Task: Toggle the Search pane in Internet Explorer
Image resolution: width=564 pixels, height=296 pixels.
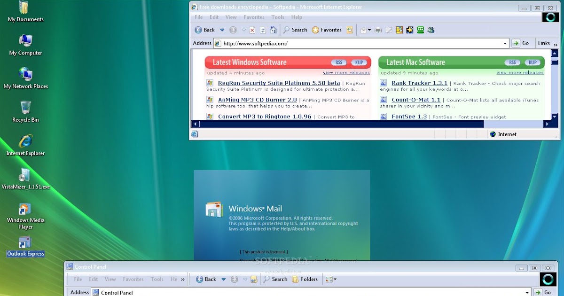Action: (295, 30)
